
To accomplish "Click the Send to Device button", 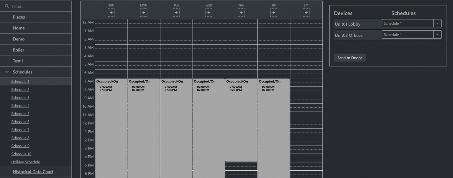I will click(349, 58).
